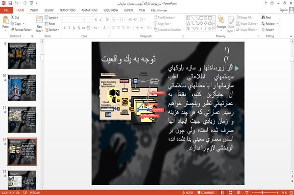
Task: Switch to Reading View in status bar
Action: 239,193
